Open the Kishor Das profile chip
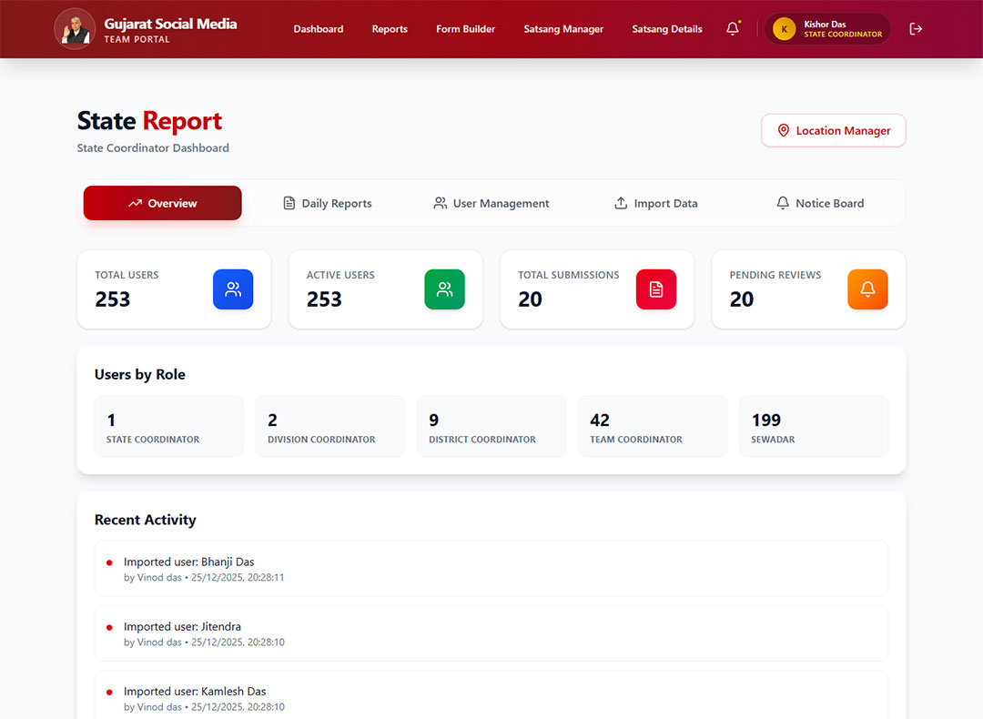 coord(826,28)
